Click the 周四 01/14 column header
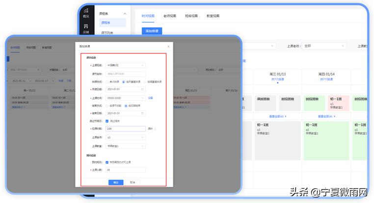The width and height of the screenshot is (374, 203). point(326,74)
